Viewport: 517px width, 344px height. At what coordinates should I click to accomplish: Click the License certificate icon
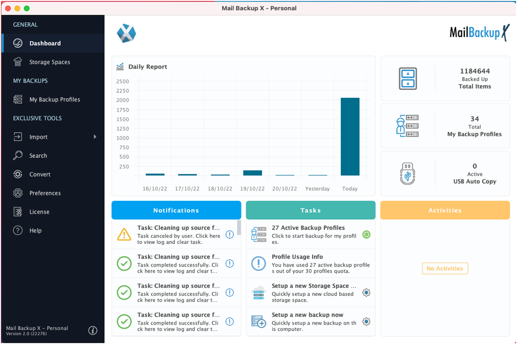pyautogui.click(x=18, y=211)
